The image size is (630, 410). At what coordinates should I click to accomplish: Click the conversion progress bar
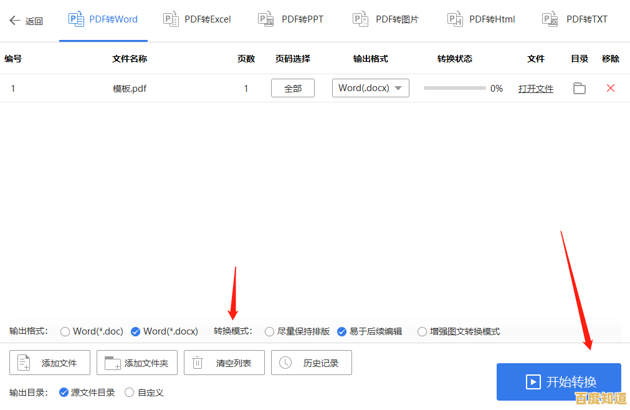(x=454, y=88)
